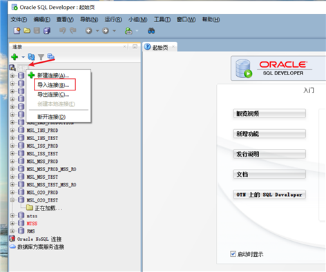Open the 窗口(W) menu

coord(186,20)
